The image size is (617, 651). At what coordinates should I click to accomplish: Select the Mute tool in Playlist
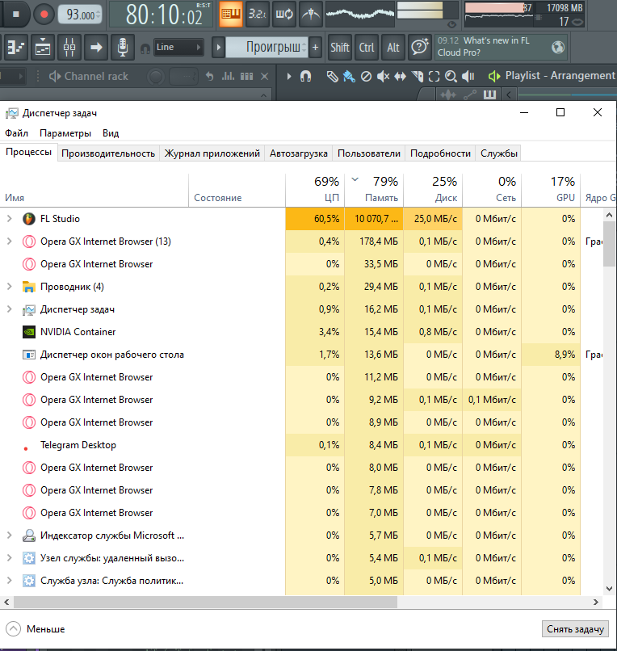coord(383,77)
